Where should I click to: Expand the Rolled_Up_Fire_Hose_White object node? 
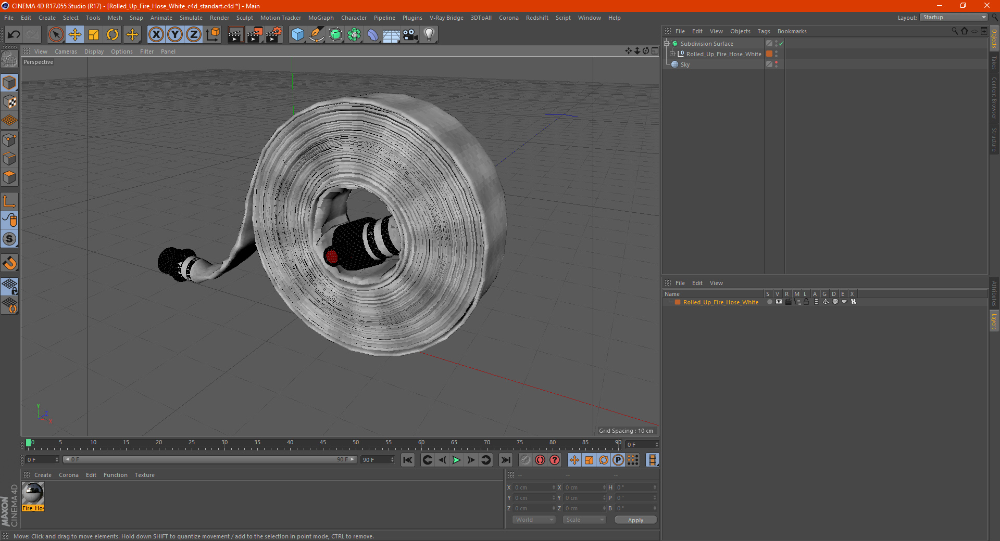[672, 54]
